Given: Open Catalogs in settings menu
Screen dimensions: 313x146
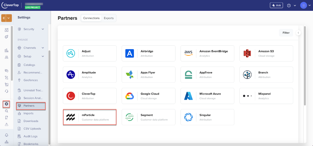Looking at the screenshot, I should tap(29, 65).
